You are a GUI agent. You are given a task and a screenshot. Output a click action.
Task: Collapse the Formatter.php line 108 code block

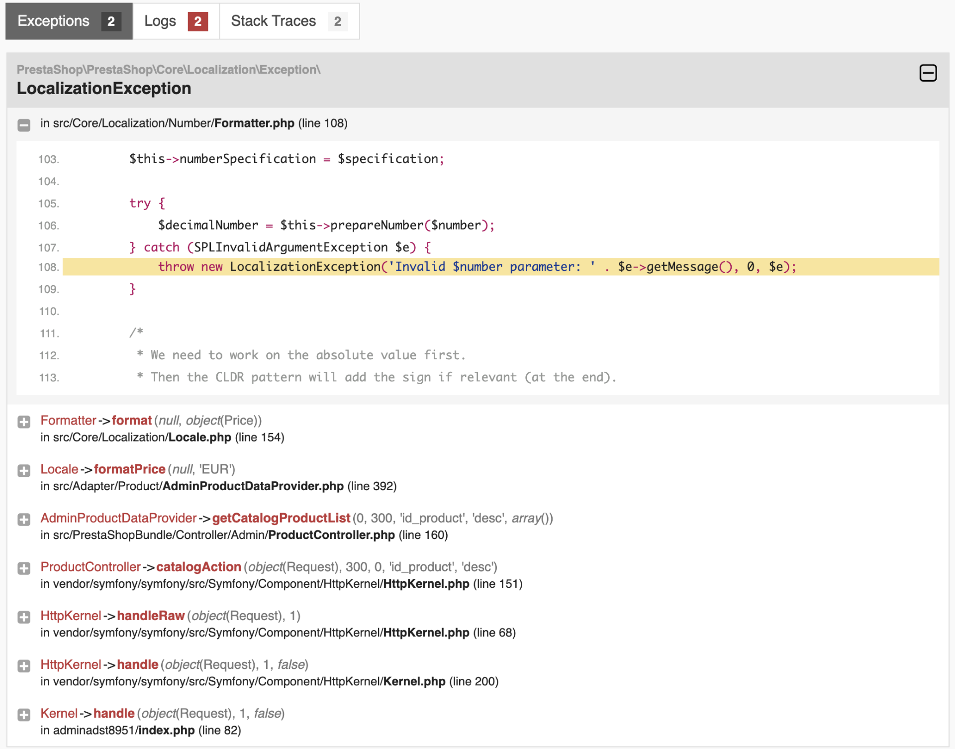[24, 124]
